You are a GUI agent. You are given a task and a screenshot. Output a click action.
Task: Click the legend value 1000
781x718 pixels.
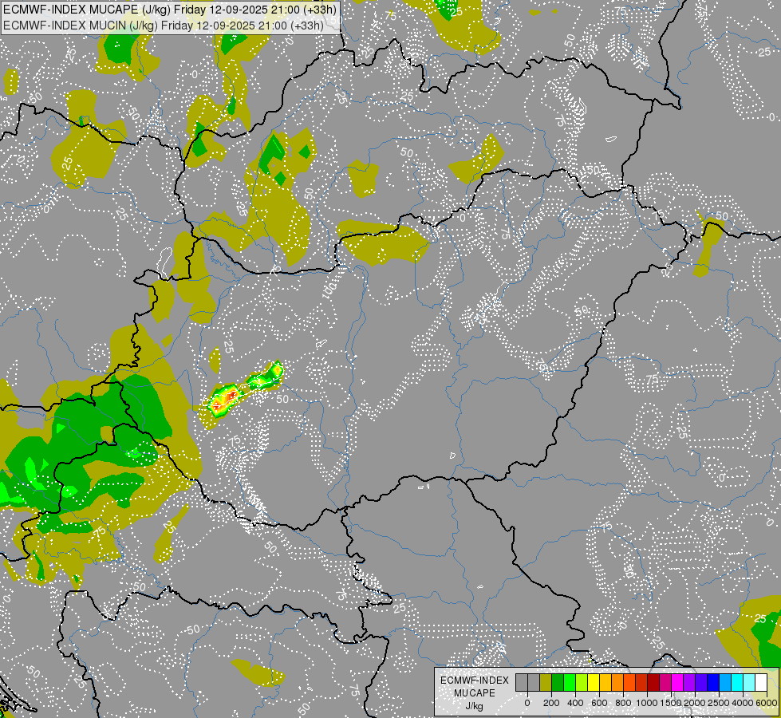646,703
